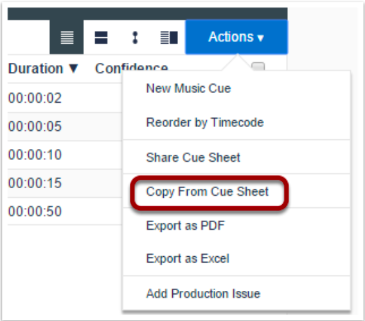The image size is (365, 321).
Task: Choose Copy From Cue Sheet
Action: tap(207, 192)
